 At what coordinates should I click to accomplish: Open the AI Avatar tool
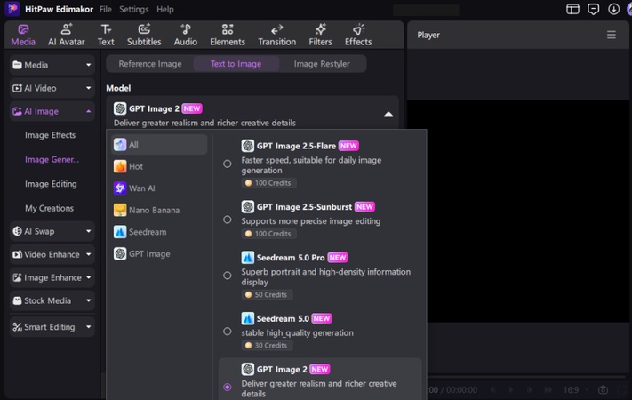click(66, 35)
